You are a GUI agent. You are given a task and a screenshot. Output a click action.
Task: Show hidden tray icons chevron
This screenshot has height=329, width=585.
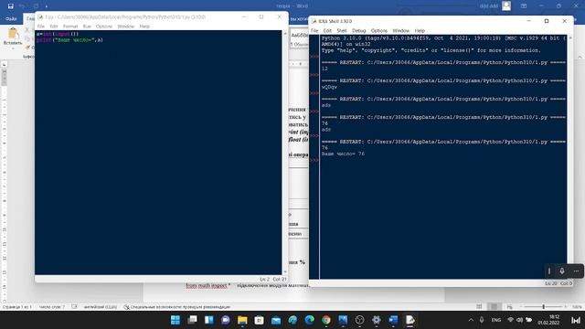tap(471, 320)
